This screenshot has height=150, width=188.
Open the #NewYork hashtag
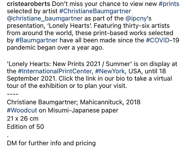[110, 71]
